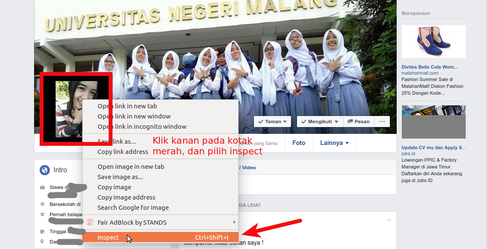Click the school icon beside Pernah belajar

(42, 214)
